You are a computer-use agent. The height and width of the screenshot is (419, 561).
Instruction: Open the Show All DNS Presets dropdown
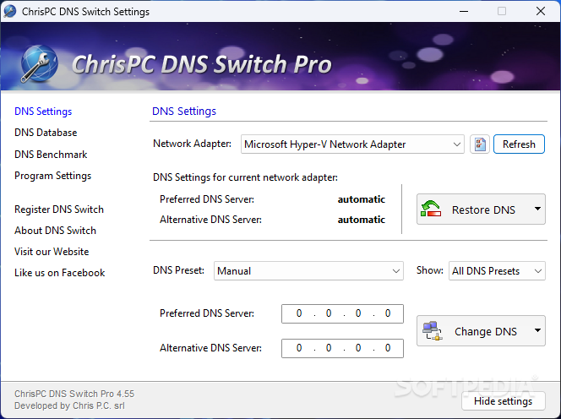coord(497,271)
